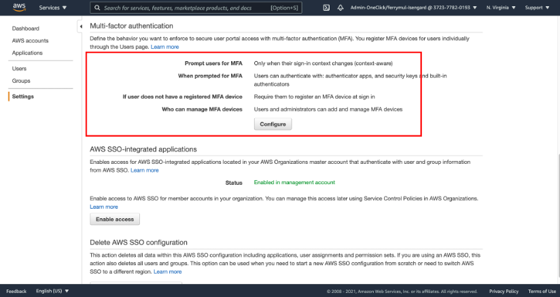Focus the services search field

pos(196,7)
